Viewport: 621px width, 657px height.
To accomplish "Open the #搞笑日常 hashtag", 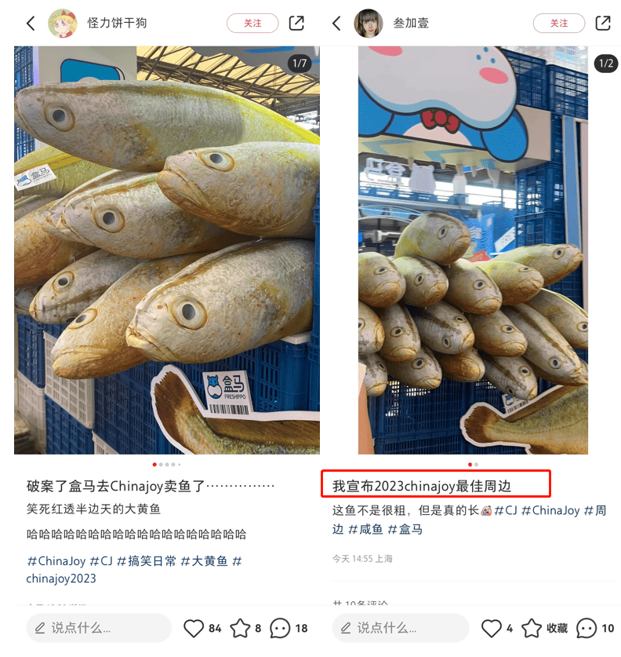I will pyautogui.click(x=147, y=560).
